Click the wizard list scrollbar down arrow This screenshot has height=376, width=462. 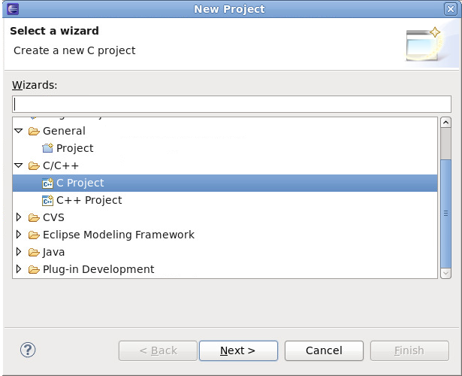pyautogui.click(x=445, y=272)
